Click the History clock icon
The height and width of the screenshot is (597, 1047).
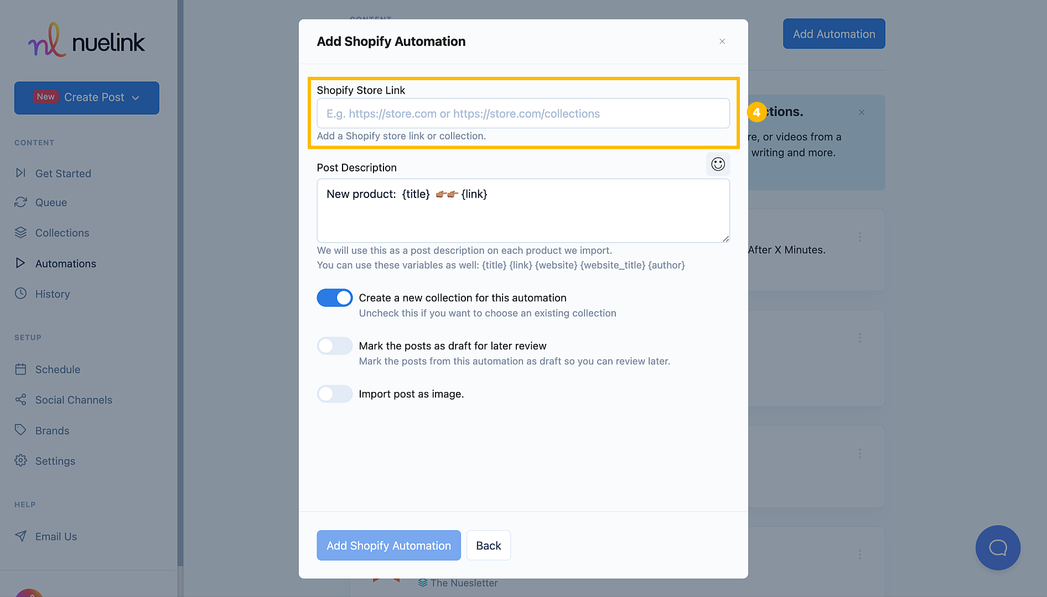click(20, 294)
